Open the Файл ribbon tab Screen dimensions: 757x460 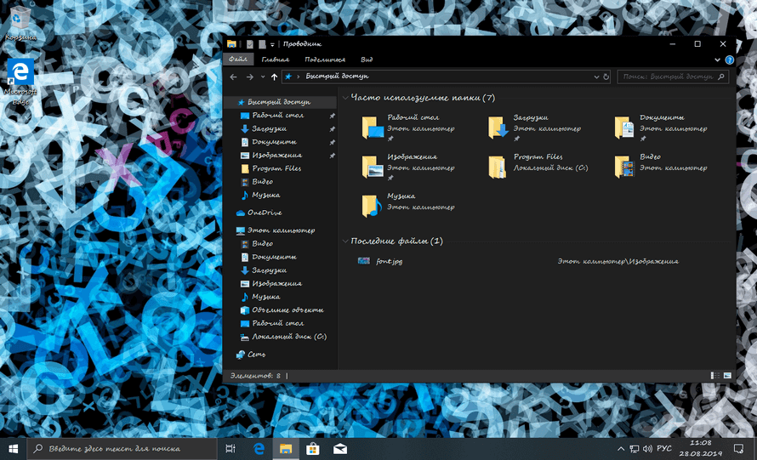[x=238, y=60]
